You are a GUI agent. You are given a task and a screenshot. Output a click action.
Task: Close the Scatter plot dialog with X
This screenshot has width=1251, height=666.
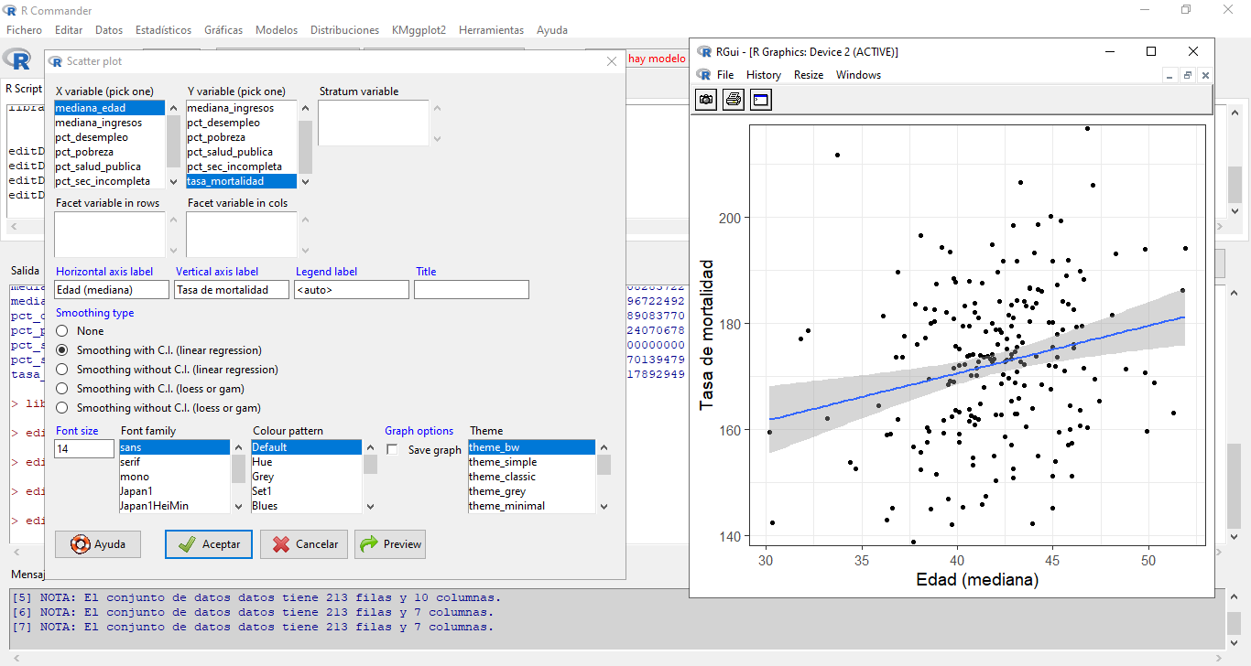point(612,61)
